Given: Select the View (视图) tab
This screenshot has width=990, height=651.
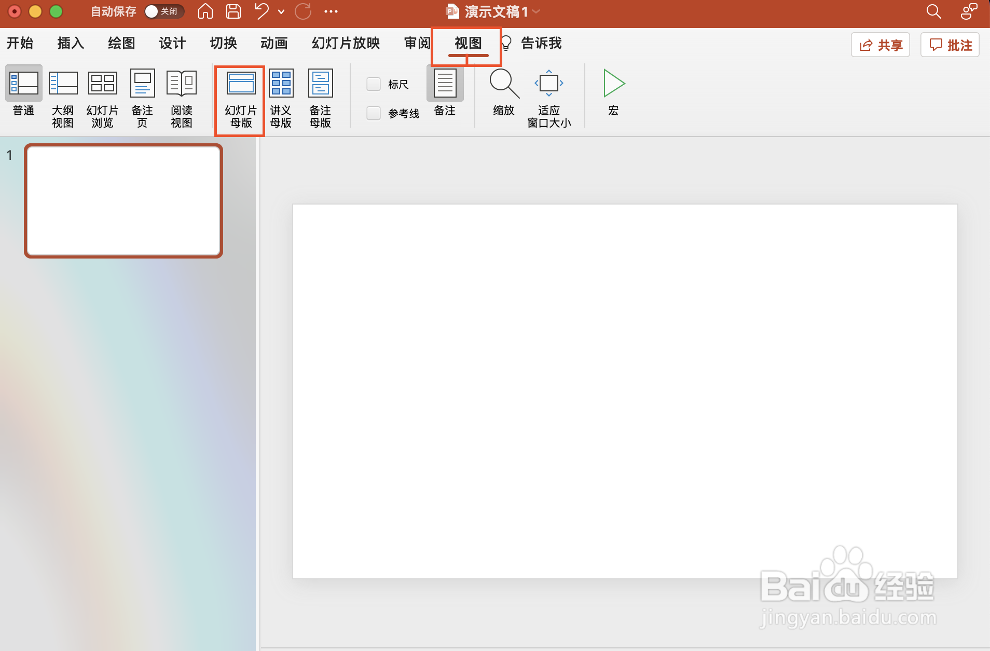Looking at the screenshot, I should click(468, 43).
